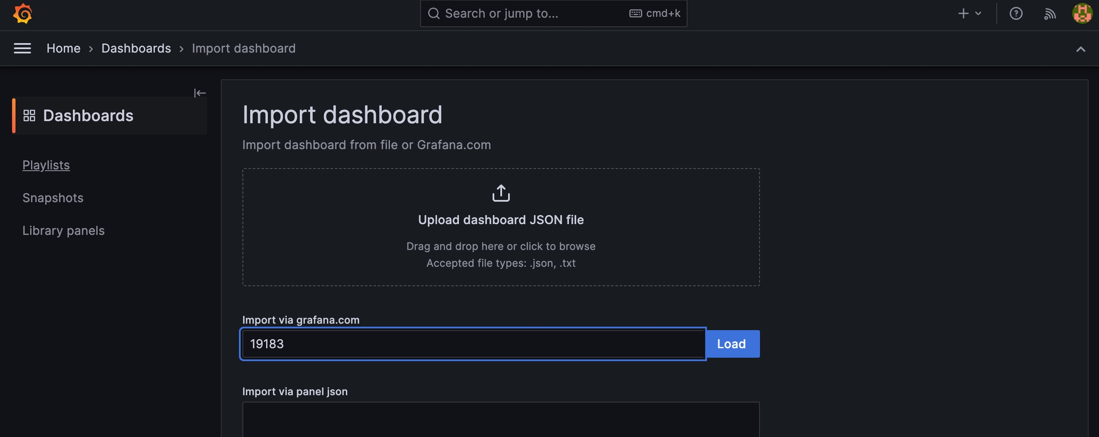
Task: Open the Playlists sidebar item
Action: [x=46, y=165]
